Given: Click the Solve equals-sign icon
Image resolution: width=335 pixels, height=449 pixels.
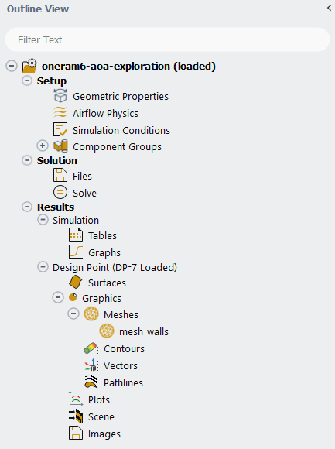Looking at the screenshot, I should (x=60, y=192).
